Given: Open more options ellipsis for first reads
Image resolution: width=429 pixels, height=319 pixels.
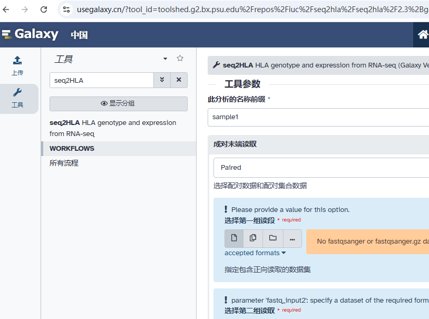Looking at the screenshot, I should (x=292, y=238).
